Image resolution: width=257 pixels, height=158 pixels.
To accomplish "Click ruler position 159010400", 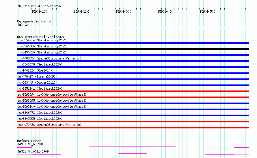I will pos(165,11).
